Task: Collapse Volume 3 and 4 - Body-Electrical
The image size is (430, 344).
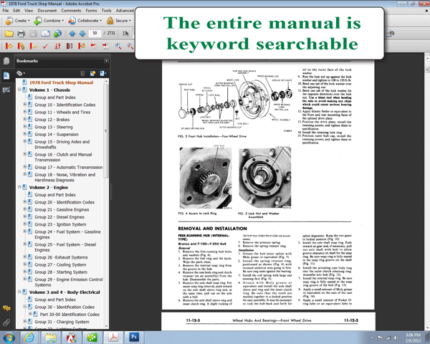Action: [x=19, y=292]
